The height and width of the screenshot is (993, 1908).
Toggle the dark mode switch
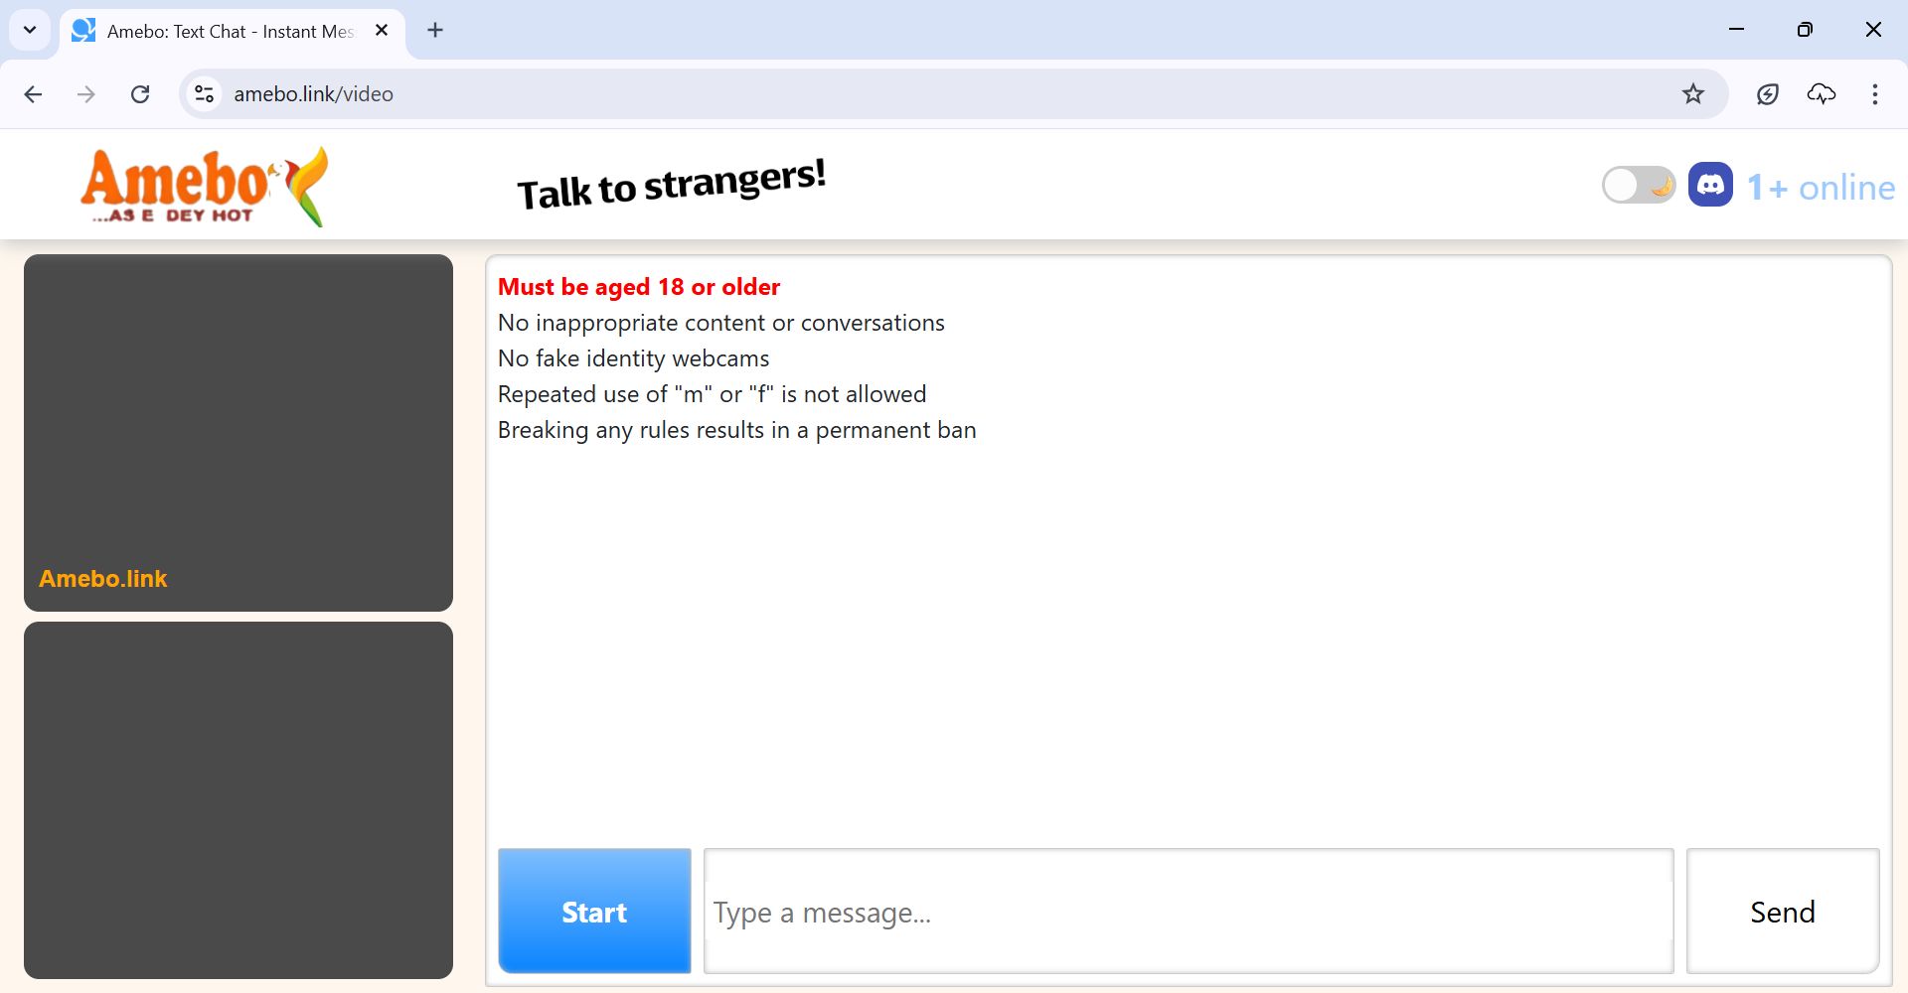coord(1639,185)
